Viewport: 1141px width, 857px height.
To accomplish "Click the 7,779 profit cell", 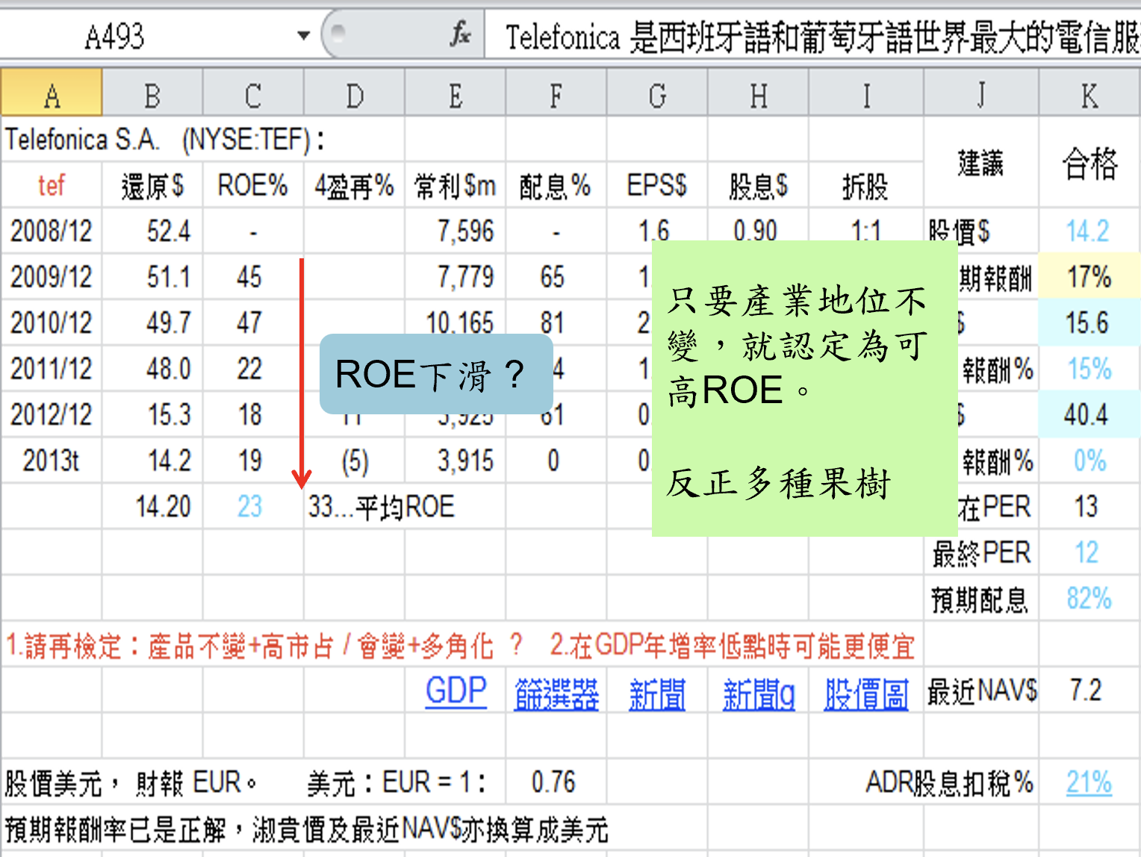I will click(466, 277).
